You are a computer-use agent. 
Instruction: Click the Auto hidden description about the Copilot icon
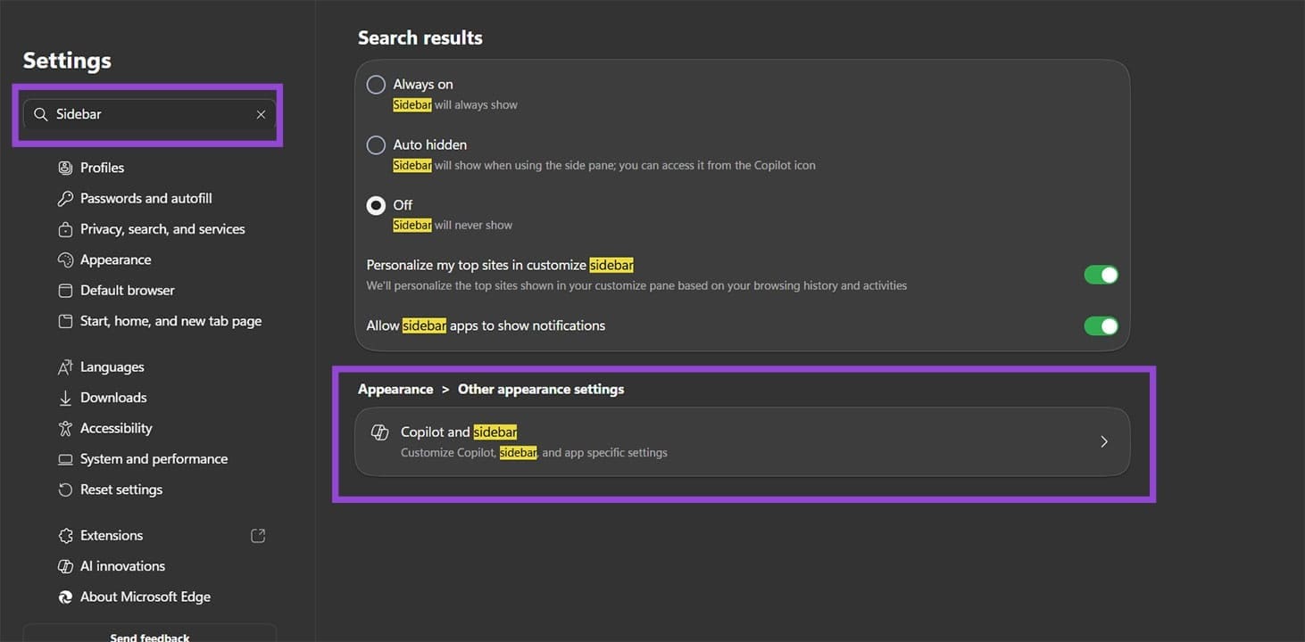point(604,166)
